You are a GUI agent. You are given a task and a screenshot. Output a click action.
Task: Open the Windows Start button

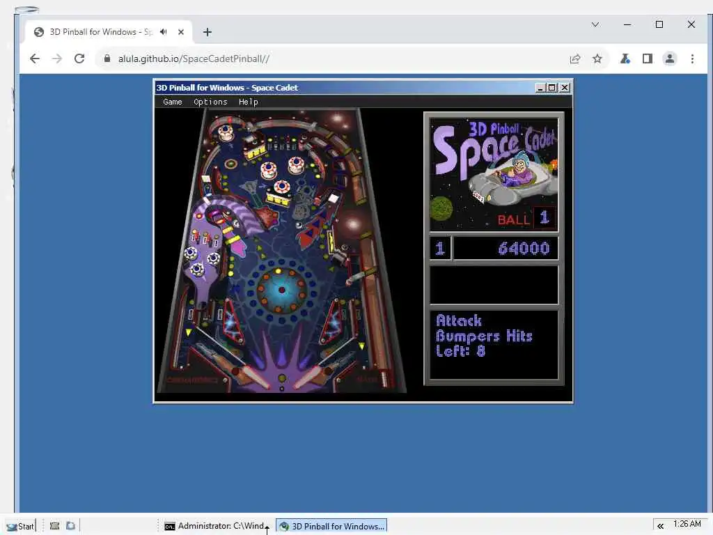point(20,527)
